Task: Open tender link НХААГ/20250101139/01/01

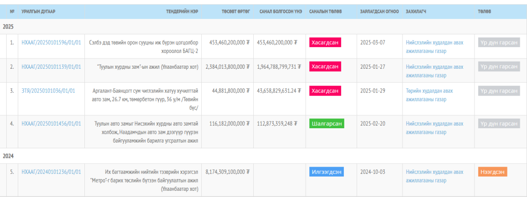Action: coord(51,67)
